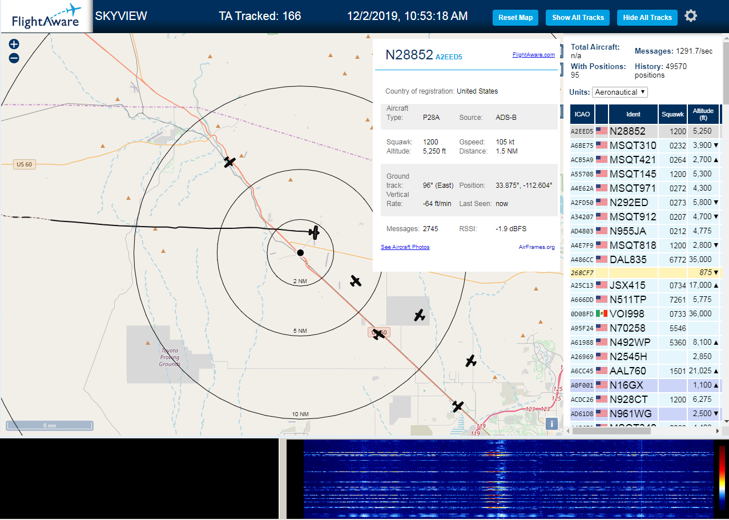729x520 pixels.
Task: Click Hide All Tracks button
Action: click(x=647, y=18)
